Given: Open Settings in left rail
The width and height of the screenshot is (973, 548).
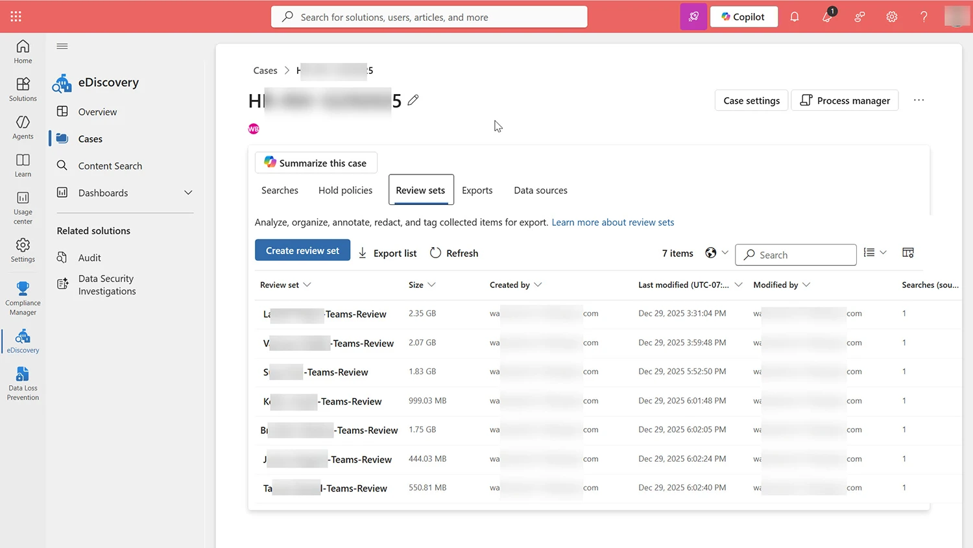Looking at the screenshot, I should (23, 250).
